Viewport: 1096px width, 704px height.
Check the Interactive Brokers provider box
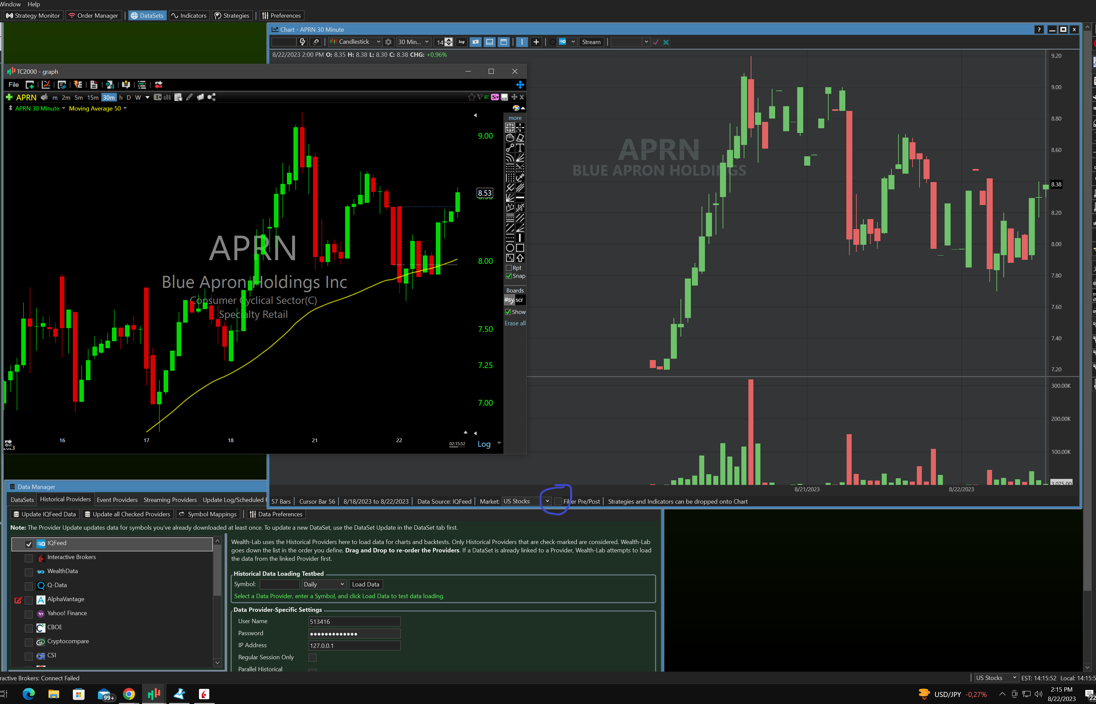(29, 558)
